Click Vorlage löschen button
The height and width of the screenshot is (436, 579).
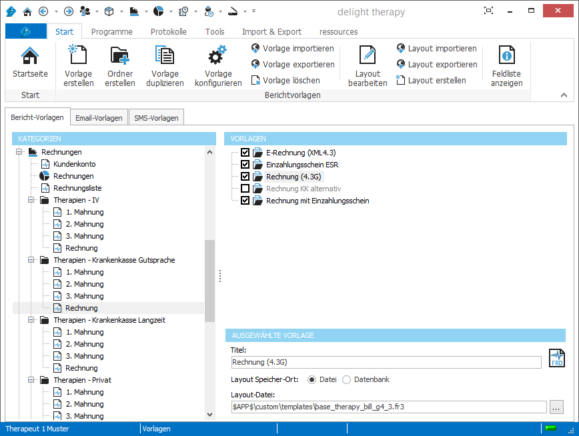(285, 81)
